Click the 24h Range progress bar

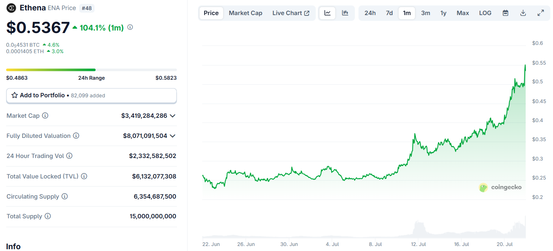[91, 70]
